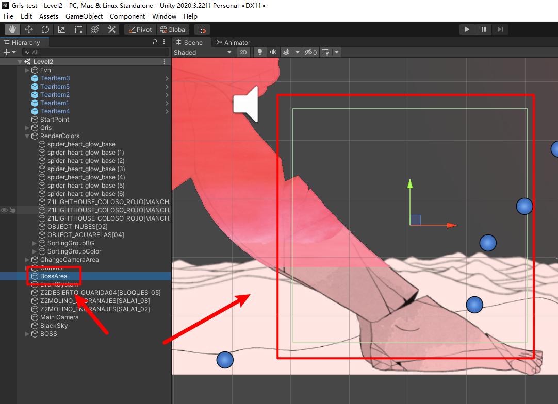Open the Component menu
558x404 pixels.
point(127,16)
